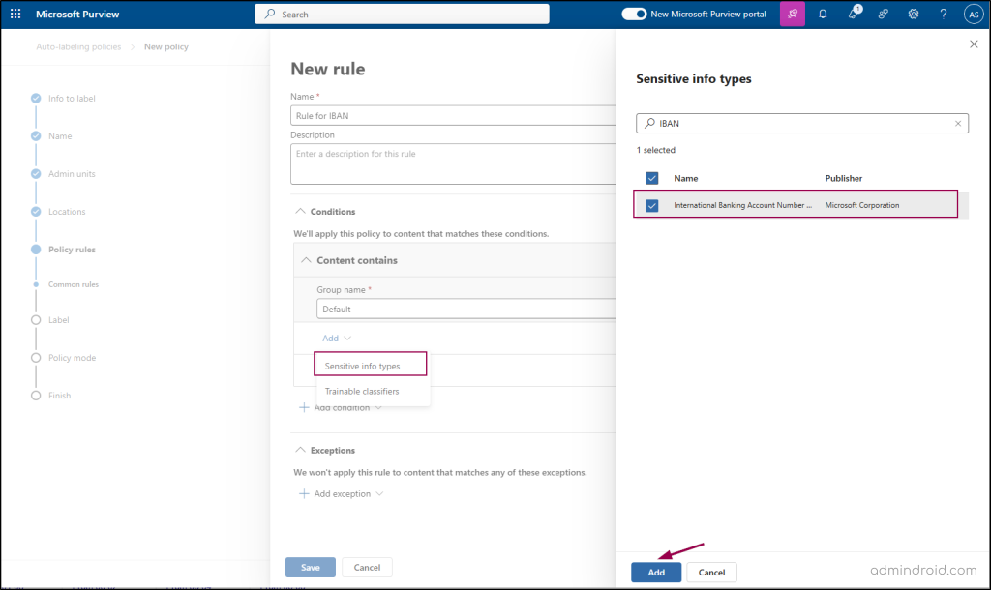Open the notifications bell icon
The height and width of the screenshot is (590, 991).
823,15
